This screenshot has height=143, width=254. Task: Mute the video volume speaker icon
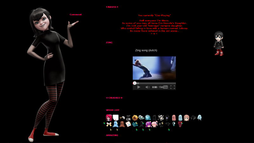(x=147, y=87)
